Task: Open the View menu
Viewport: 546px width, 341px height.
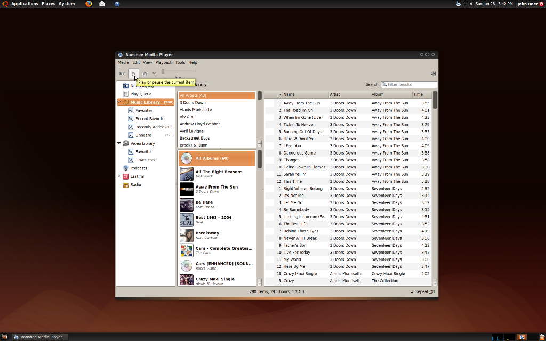Action: [147, 63]
